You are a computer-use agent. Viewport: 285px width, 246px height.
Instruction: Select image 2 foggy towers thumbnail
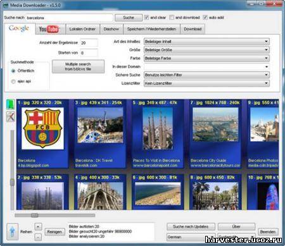pyautogui.click(x=42, y=196)
